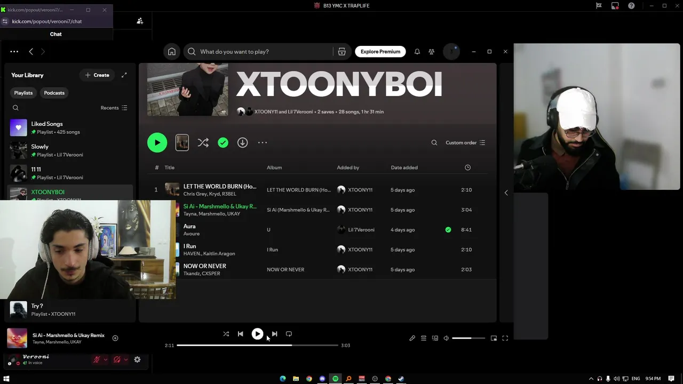Open the Spotify Home icon
The height and width of the screenshot is (384, 683).
coord(172,52)
